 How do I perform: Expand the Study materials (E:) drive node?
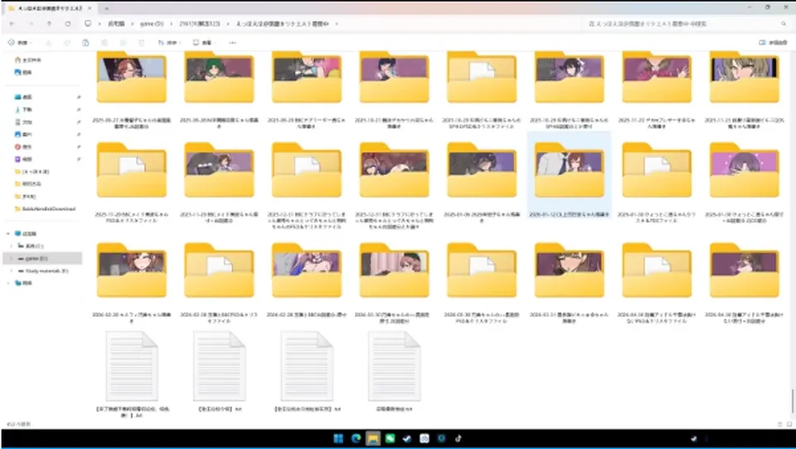[x=12, y=271]
